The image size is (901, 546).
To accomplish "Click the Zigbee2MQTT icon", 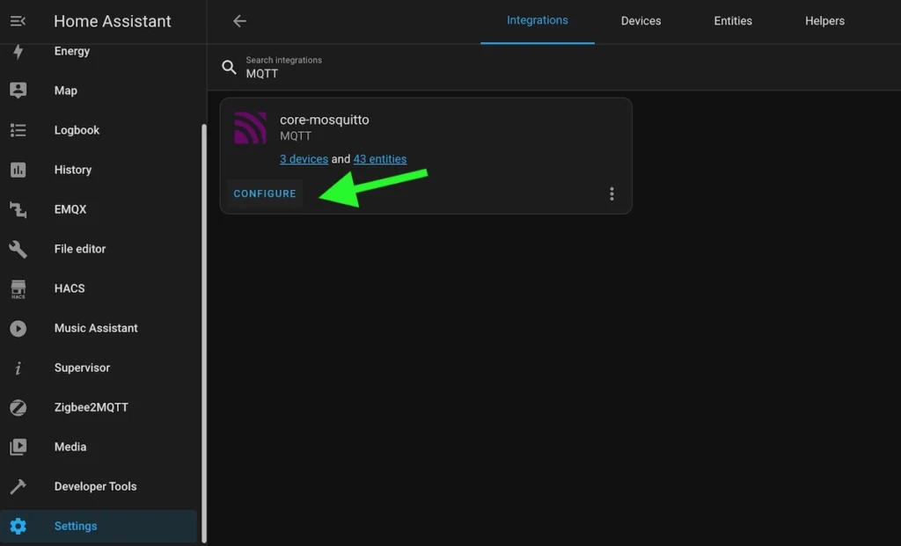I will 18,408.
